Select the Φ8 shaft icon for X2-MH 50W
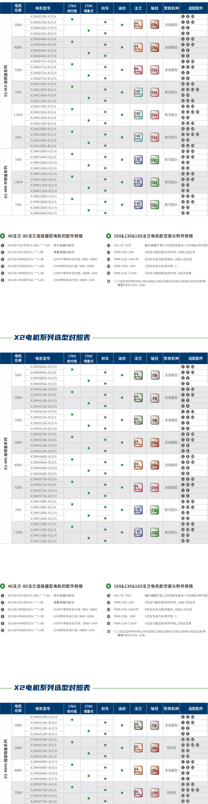The height and width of the screenshot is (804, 208). coord(155,375)
